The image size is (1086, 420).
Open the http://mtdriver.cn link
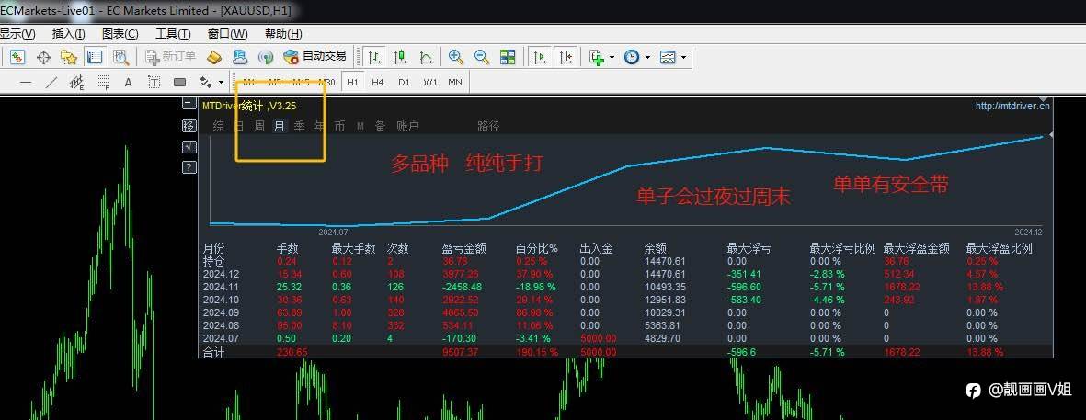pyautogui.click(x=1012, y=106)
